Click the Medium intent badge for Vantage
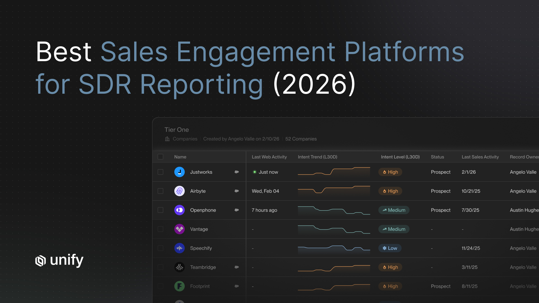 [394, 229]
